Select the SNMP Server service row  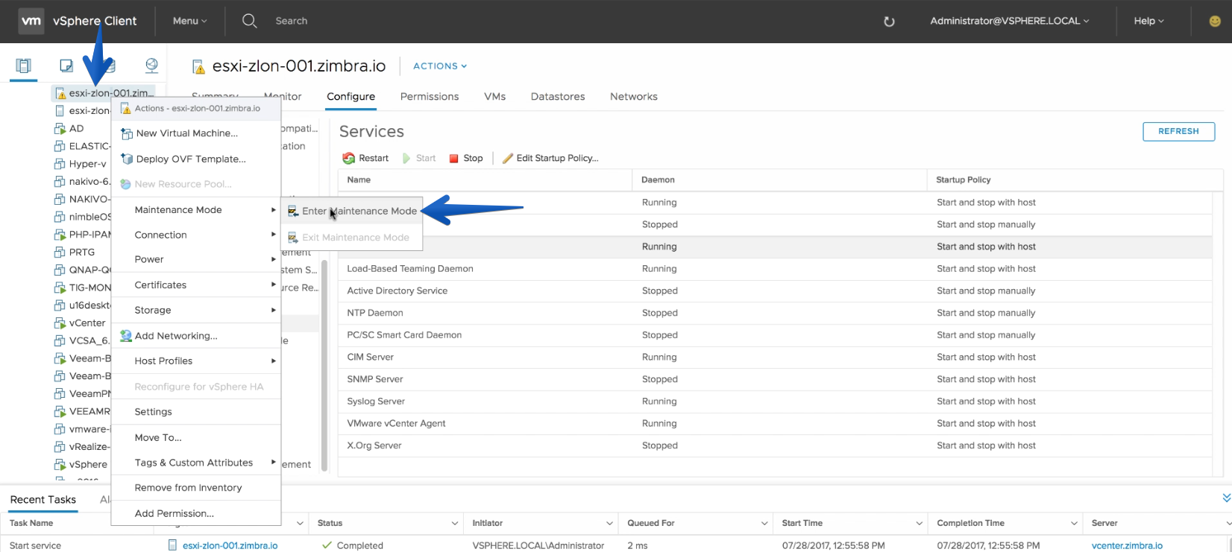pos(775,379)
